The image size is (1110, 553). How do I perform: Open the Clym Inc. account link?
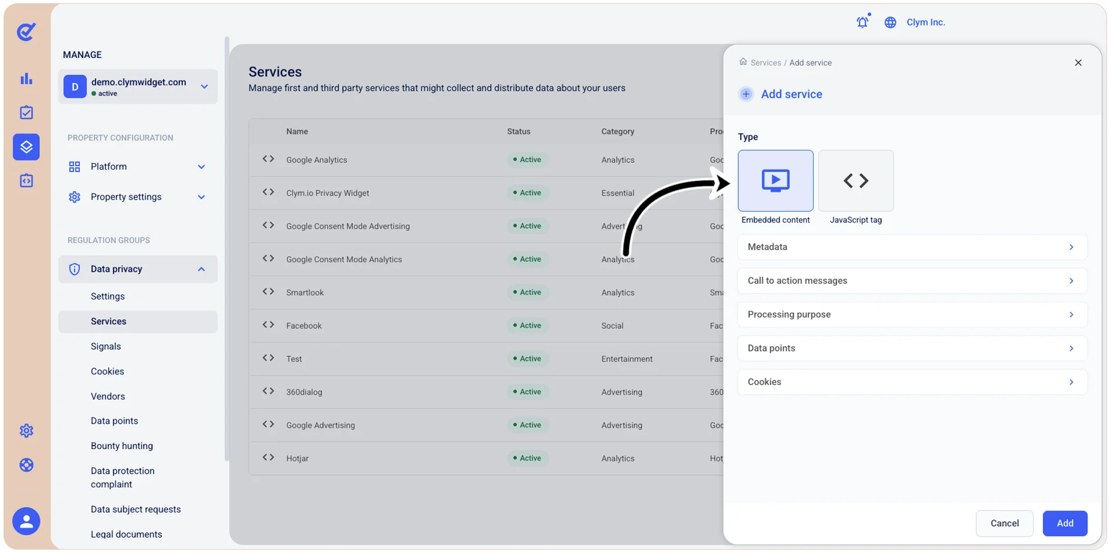(x=926, y=22)
